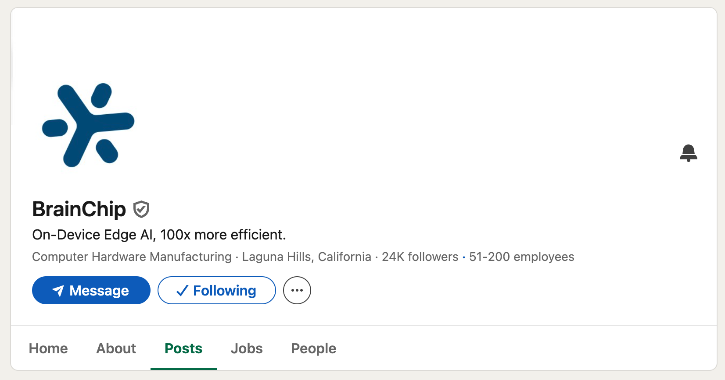The height and width of the screenshot is (380, 725).
Task: Click the checkmark icon in Following
Action: point(182,291)
